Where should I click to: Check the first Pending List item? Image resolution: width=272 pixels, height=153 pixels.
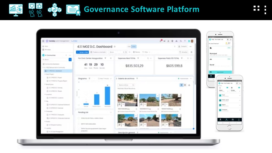coord(78,118)
